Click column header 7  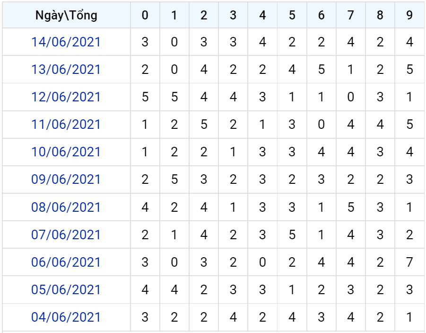pos(351,15)
